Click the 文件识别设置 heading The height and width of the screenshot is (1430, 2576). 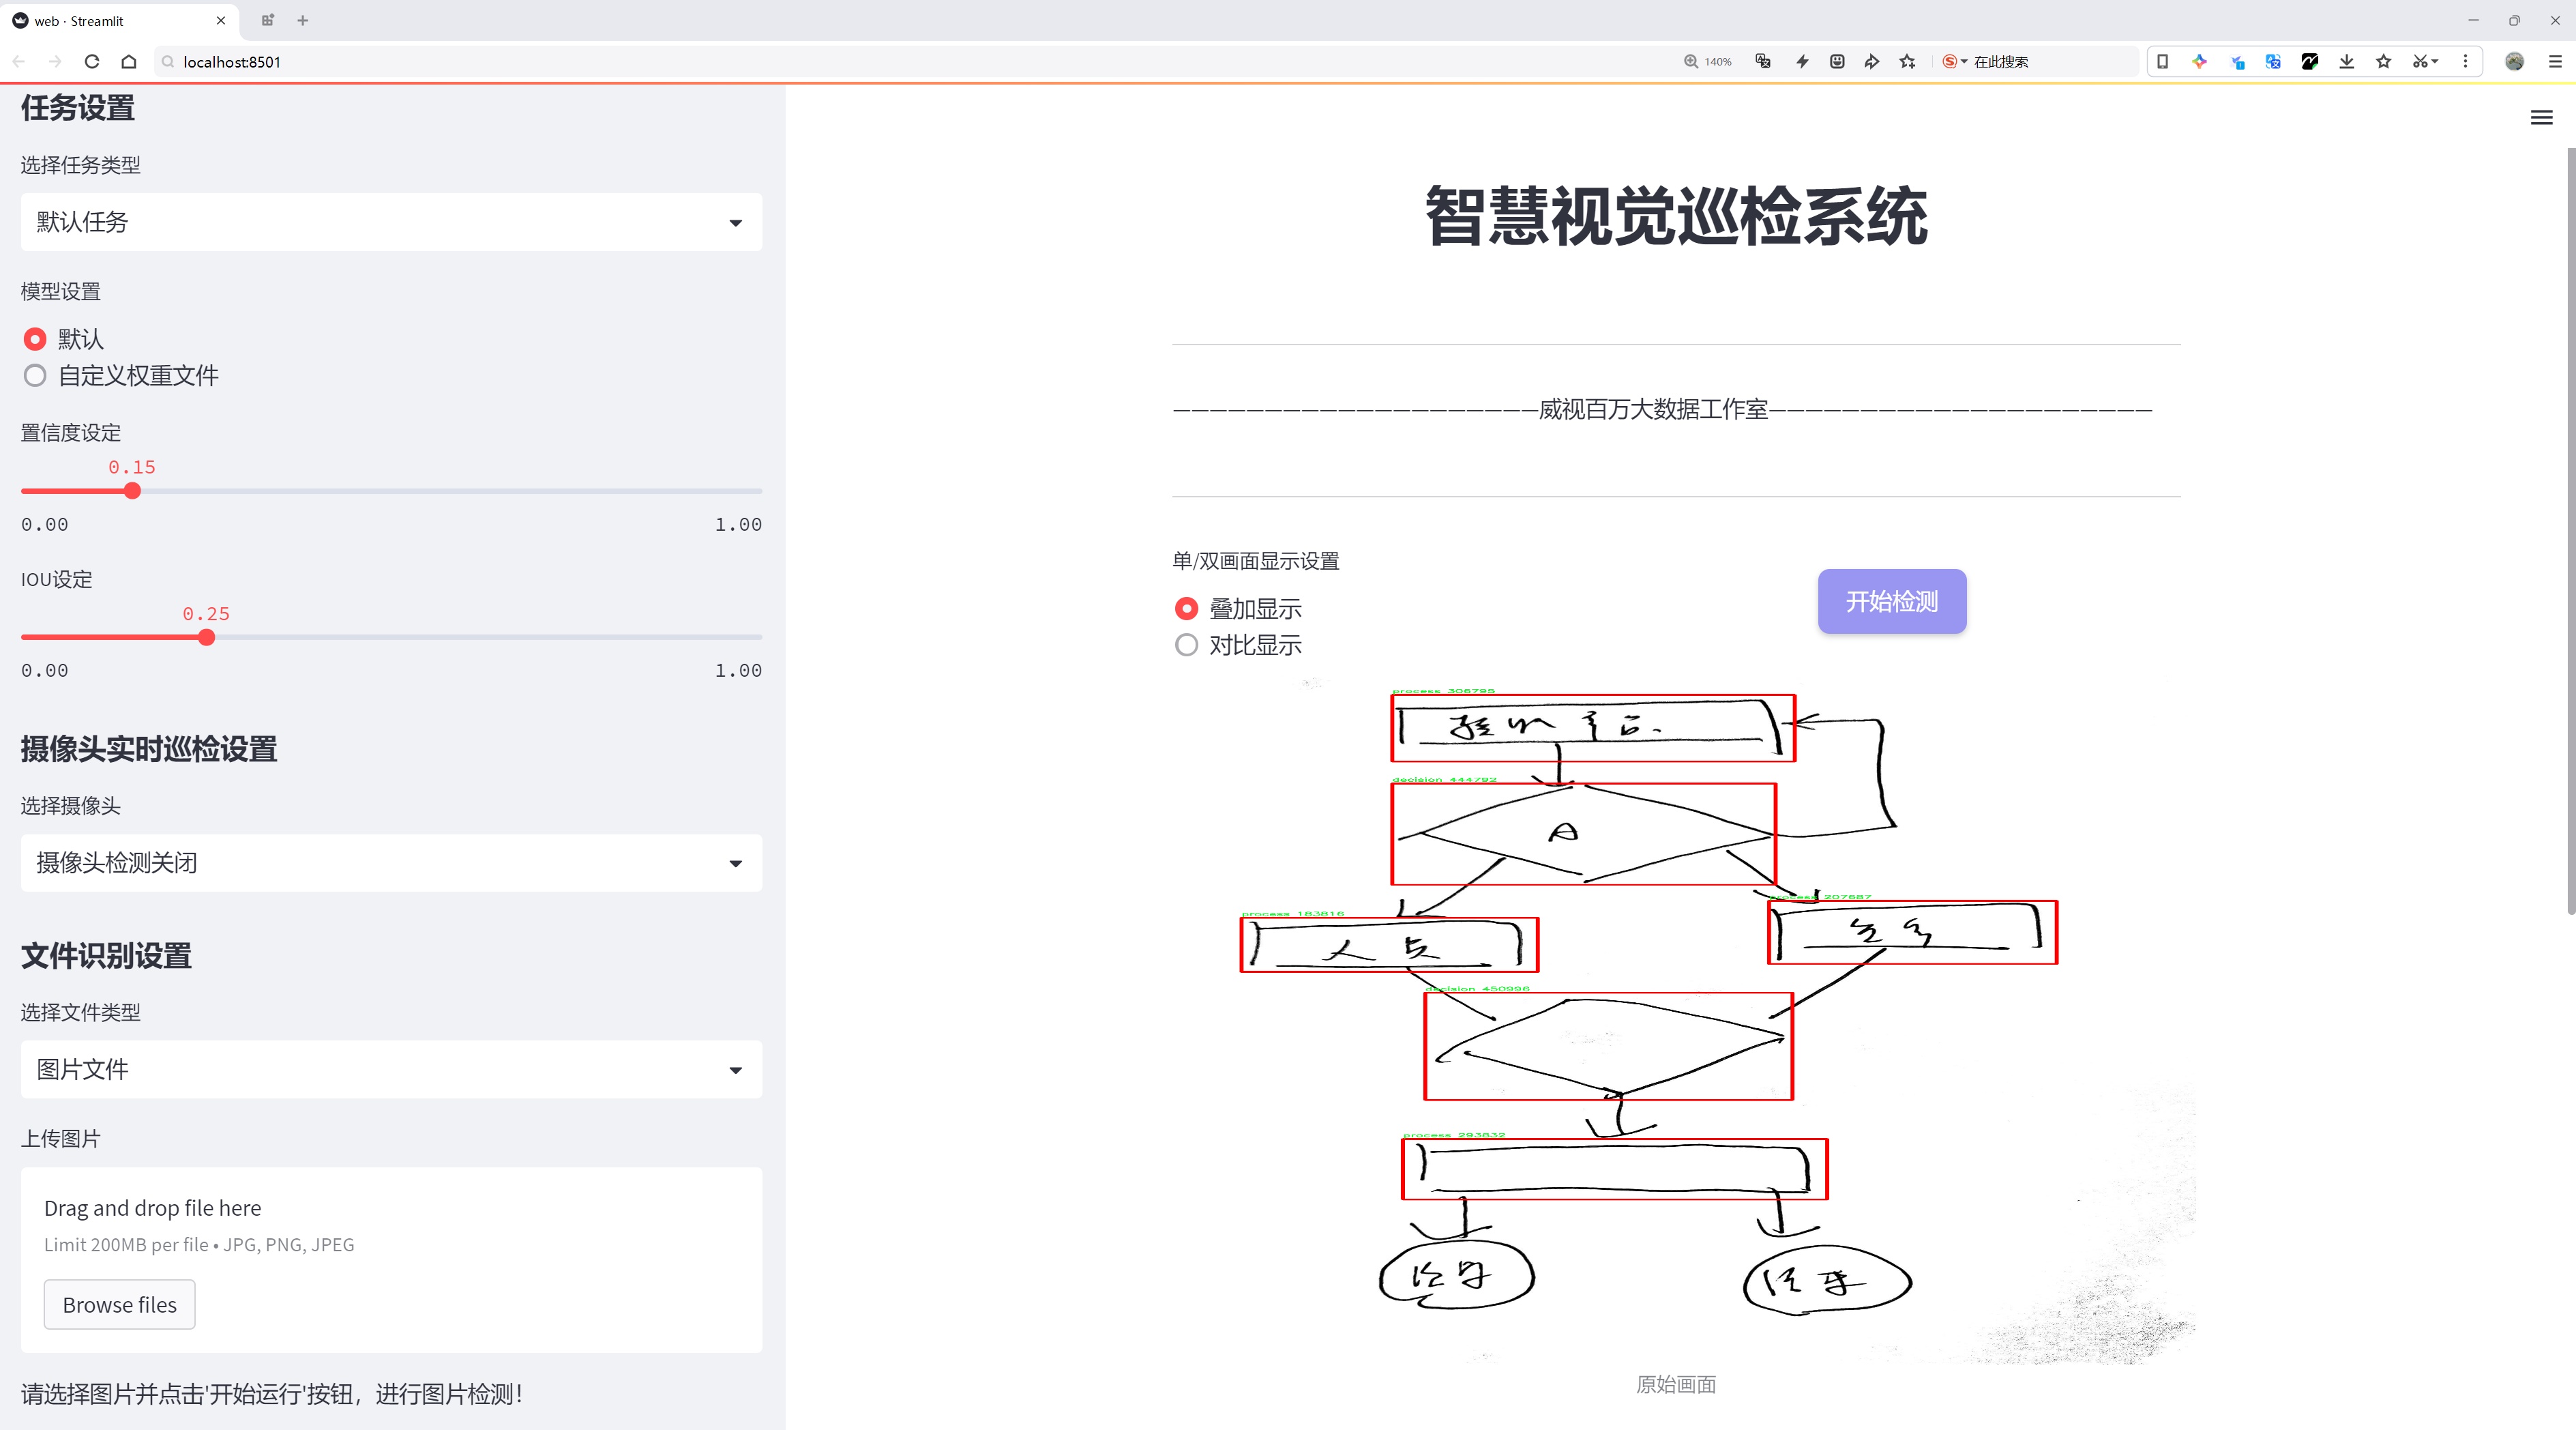(x=106, y=956)
